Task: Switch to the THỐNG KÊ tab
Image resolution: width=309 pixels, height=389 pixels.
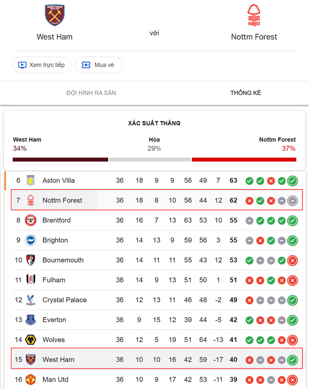Action: [x=246, y=93]
